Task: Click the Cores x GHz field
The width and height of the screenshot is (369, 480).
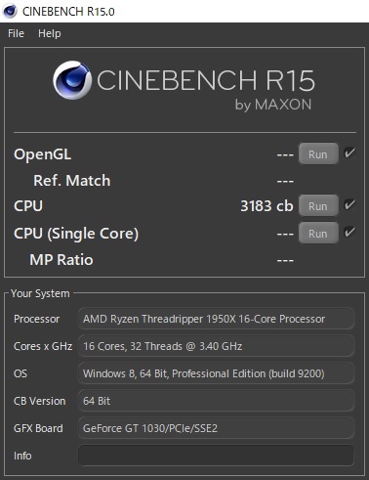Action: 216,346
